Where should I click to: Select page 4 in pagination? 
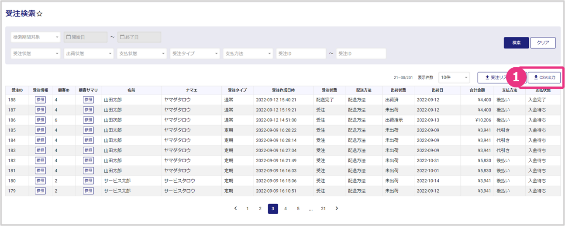coord(285,209)
